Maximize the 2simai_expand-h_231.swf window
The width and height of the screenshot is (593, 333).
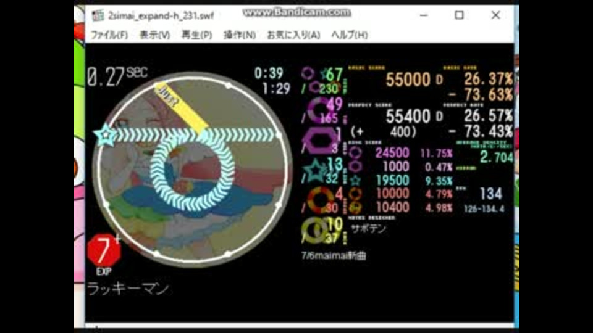coord(459,15)
